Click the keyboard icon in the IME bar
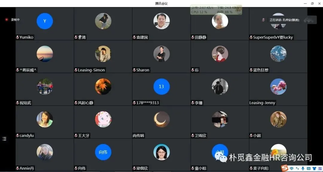Image resolution: width=323 pixels, height=172 pixels. pyautogui.click(x=309, y=168)
